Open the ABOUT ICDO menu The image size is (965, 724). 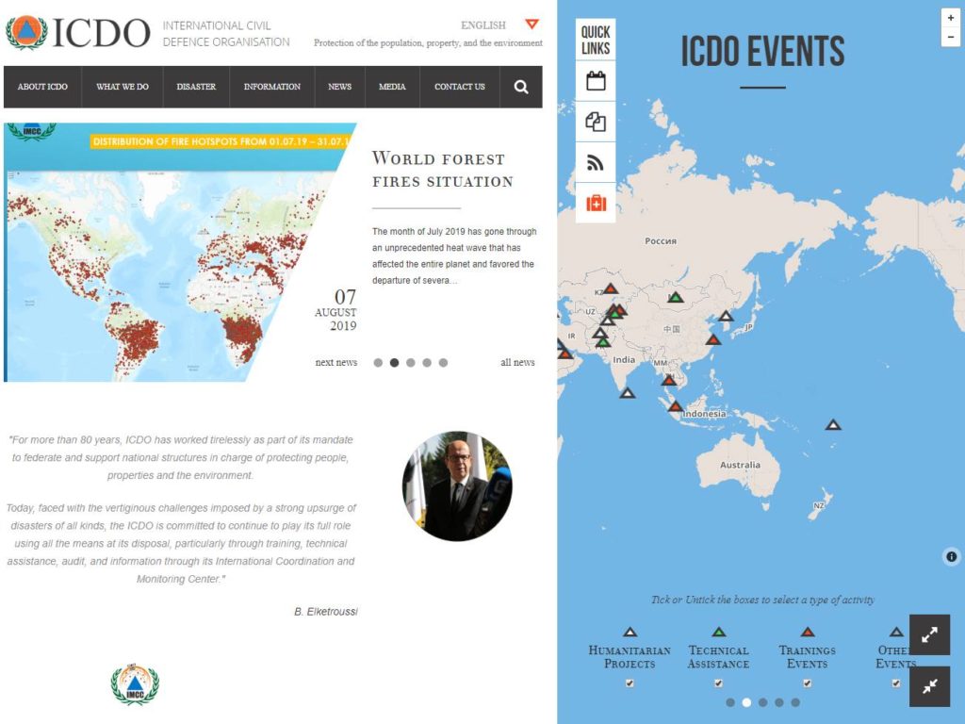point(42,87)
